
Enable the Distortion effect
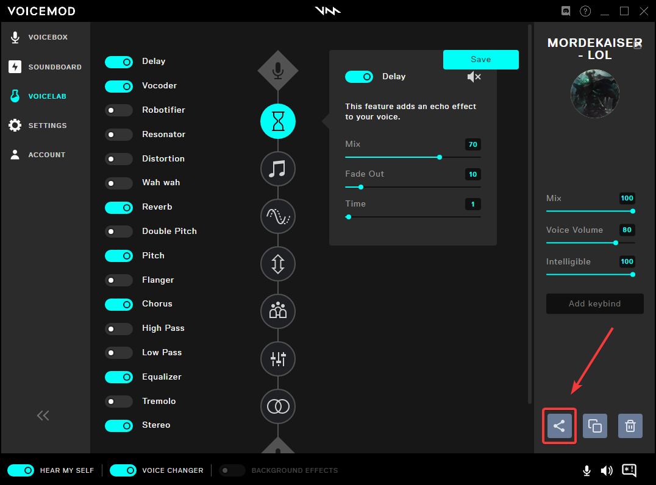[119, 159]
